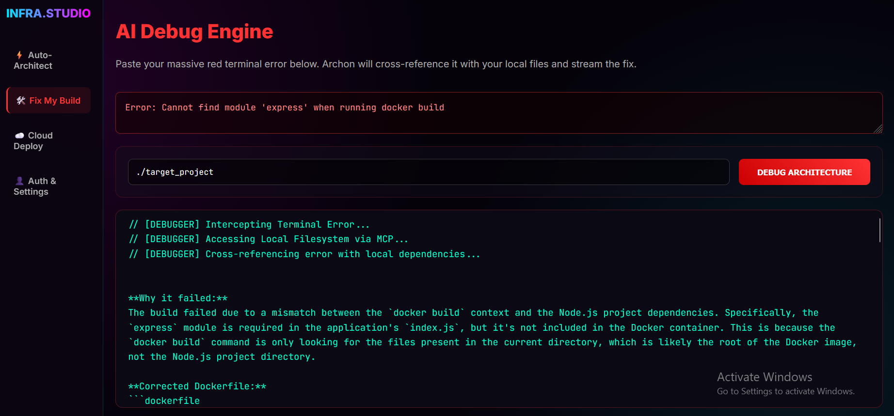Image resolution: width=894 pixels, height=416 pixels.
Task: Start the DEBUG ARCHITECTURE run
Action: [804, 172]
